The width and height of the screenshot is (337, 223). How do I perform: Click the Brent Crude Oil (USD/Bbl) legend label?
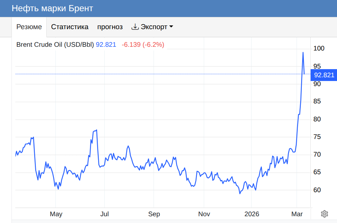55,45
